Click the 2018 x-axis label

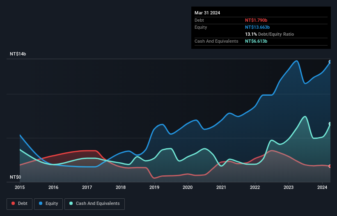tap(121, 187)
